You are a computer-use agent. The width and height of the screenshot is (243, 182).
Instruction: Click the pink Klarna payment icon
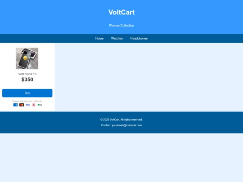click(x=34, y=105)
